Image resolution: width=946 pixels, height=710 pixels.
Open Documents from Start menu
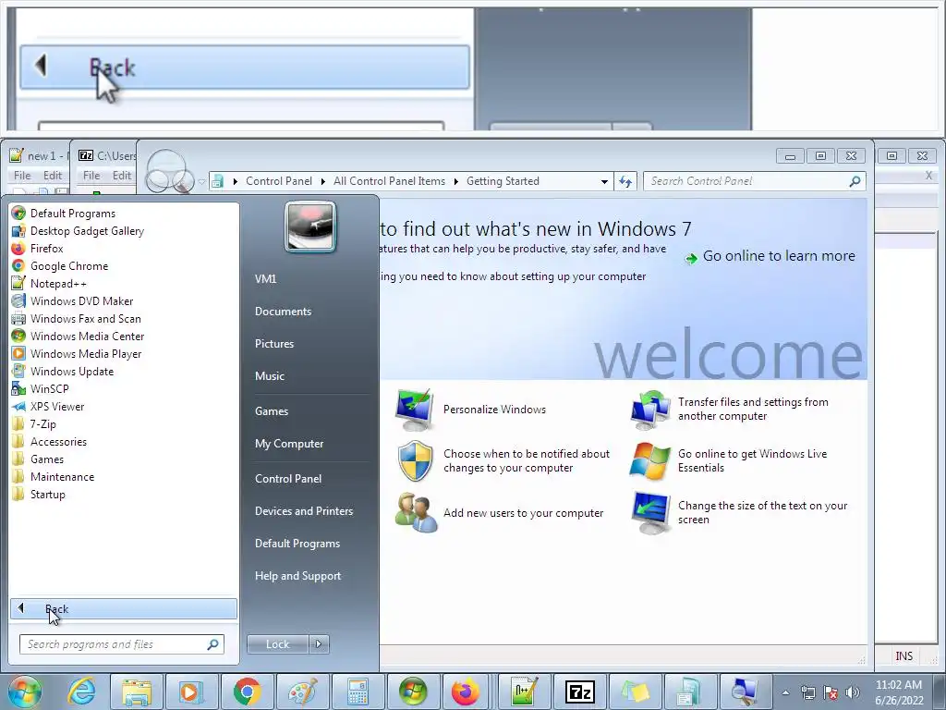(283, 312)
